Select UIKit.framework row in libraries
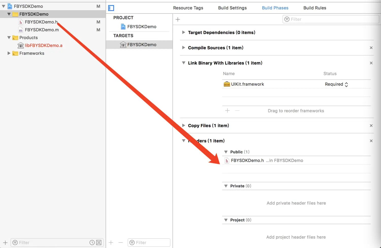The width and height of the screenshot is (381, 248). [x=296, y=84]
